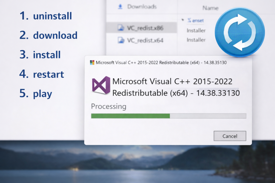Screen dimensions: 275x183
Task: Click the purple Visual Studio logo
Action: pyautogui.click(x=101, y=85)
